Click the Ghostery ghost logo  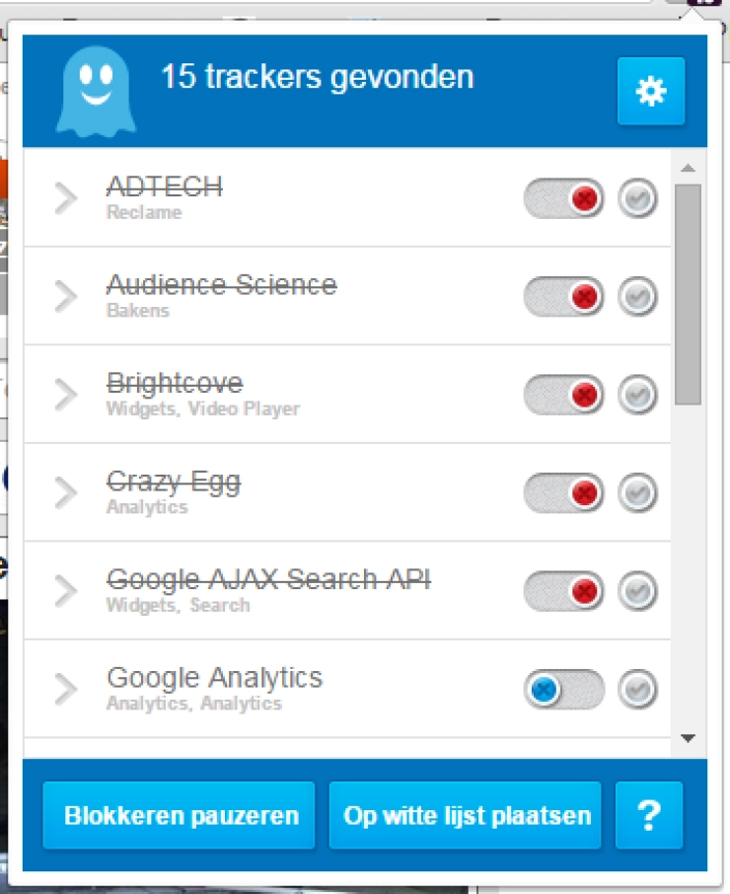95,92
